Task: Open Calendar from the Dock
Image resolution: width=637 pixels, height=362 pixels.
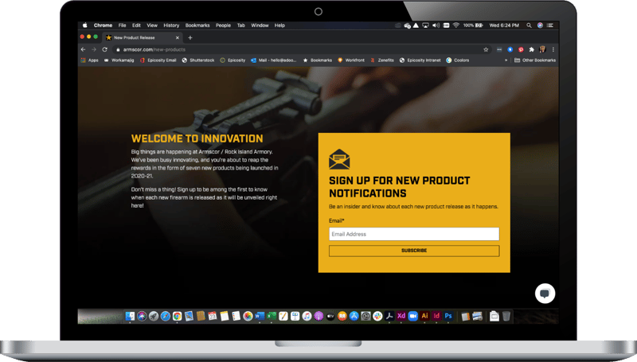Action: pyautogui.click(x=213, y=316)
